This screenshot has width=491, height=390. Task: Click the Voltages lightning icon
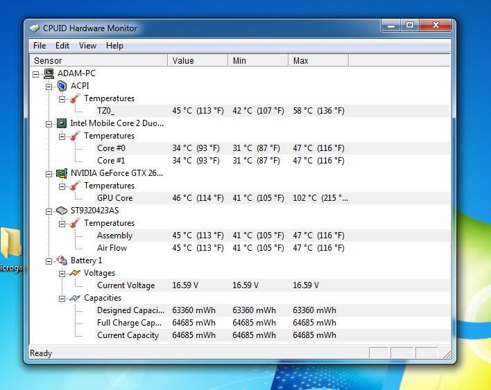click(x=75, y=273)
